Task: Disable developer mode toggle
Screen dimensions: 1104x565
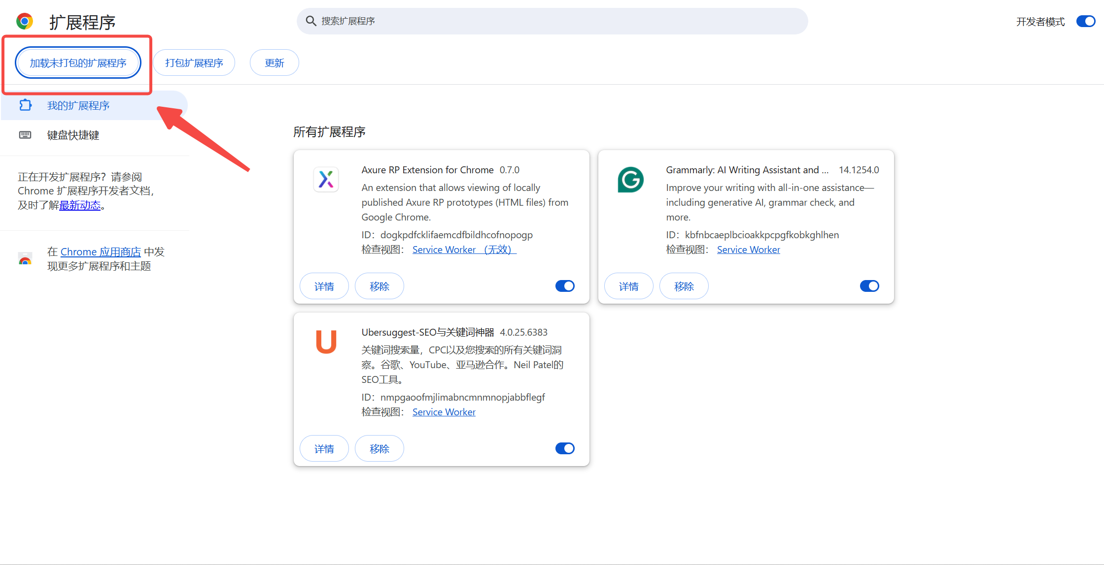Action: tap(1085, 22)
